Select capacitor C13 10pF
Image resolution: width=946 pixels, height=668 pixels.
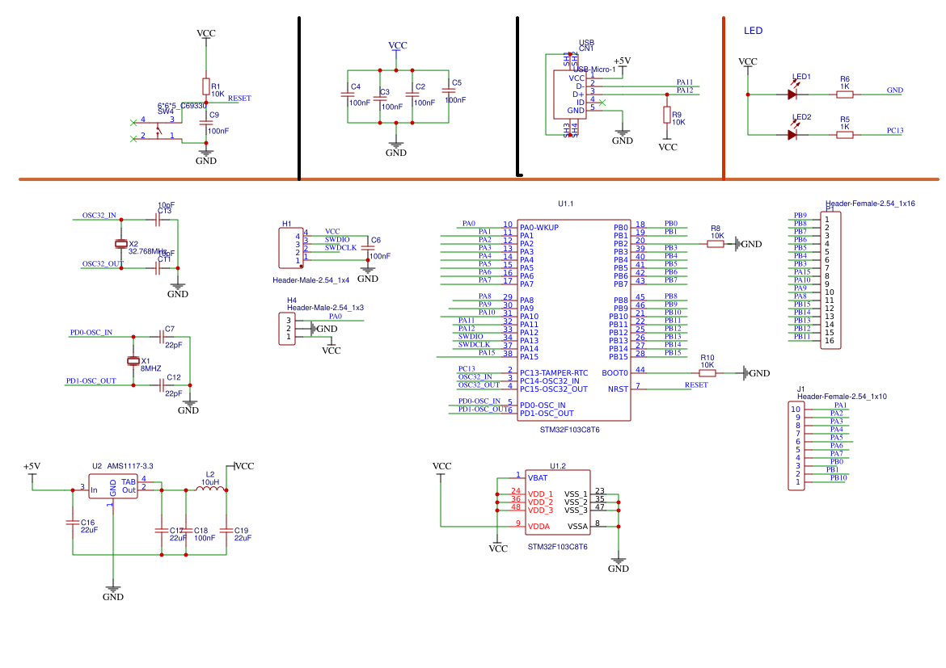[x=158, y=220]
